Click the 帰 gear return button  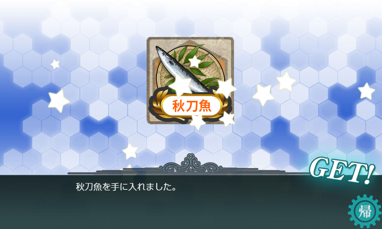pyautogui.click(x=365, y=211)
